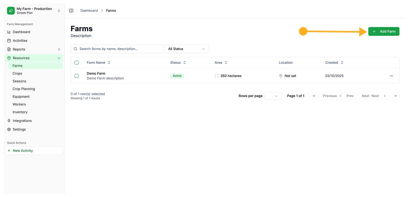
Task: Open Integrations via its plug icon
Action: (9, 121)
